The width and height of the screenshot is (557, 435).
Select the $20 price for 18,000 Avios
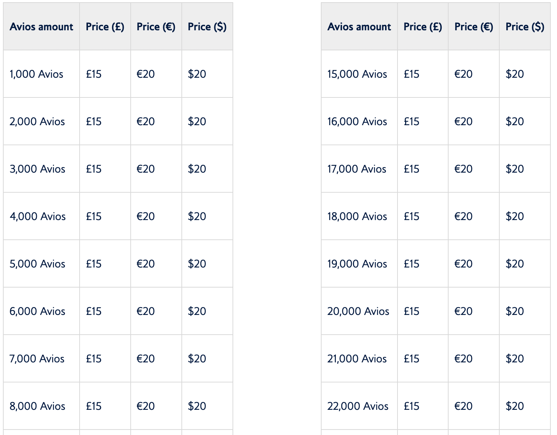[515, 216]
